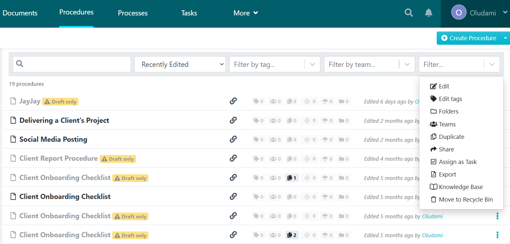This screenshot has height=244, width=510.
Task: Click the search magnifier icon in top navigation
Action: coord(408,13)
